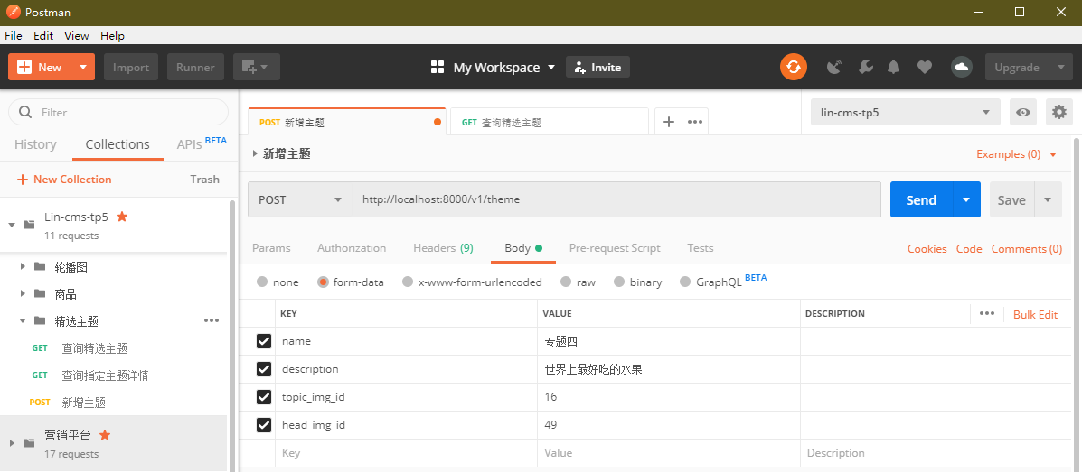
Task: Open the Upgrade dropdown arrow
Action: (1060, 67)
